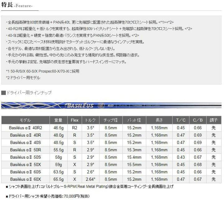Select the Basiléus αⅡ 50X model cell

point(26,165)
